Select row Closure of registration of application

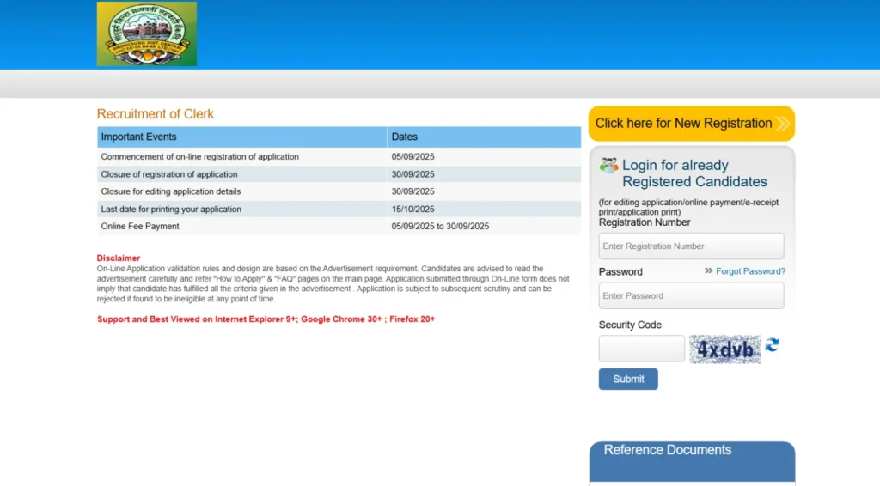point(339,174)
